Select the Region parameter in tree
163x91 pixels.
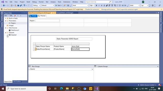tap(13, 23)
